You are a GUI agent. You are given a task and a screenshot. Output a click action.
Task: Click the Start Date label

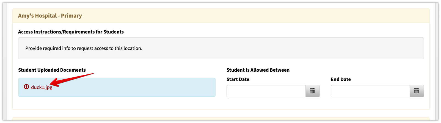pos(238,79)
